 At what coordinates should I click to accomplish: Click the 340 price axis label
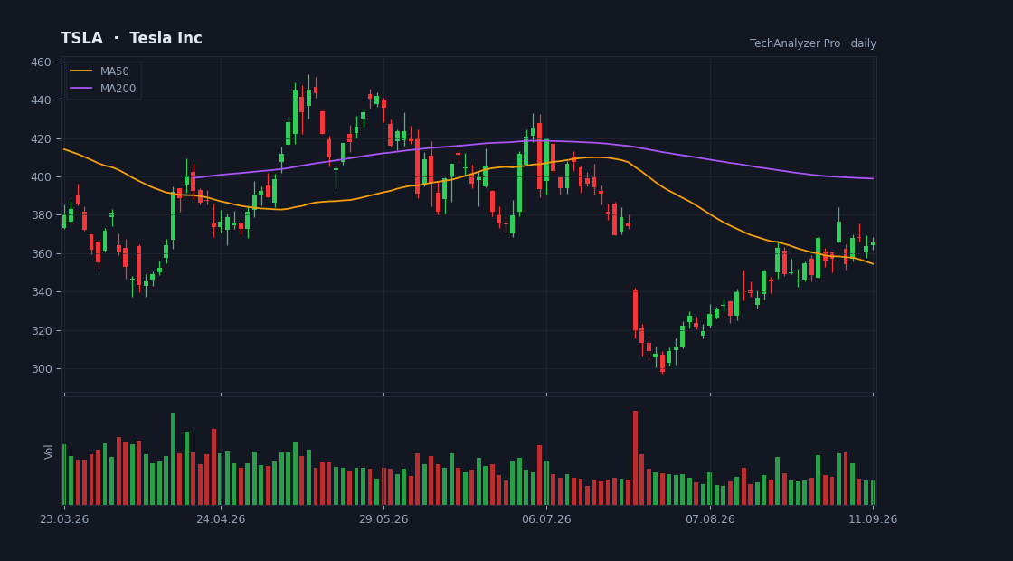41,292
